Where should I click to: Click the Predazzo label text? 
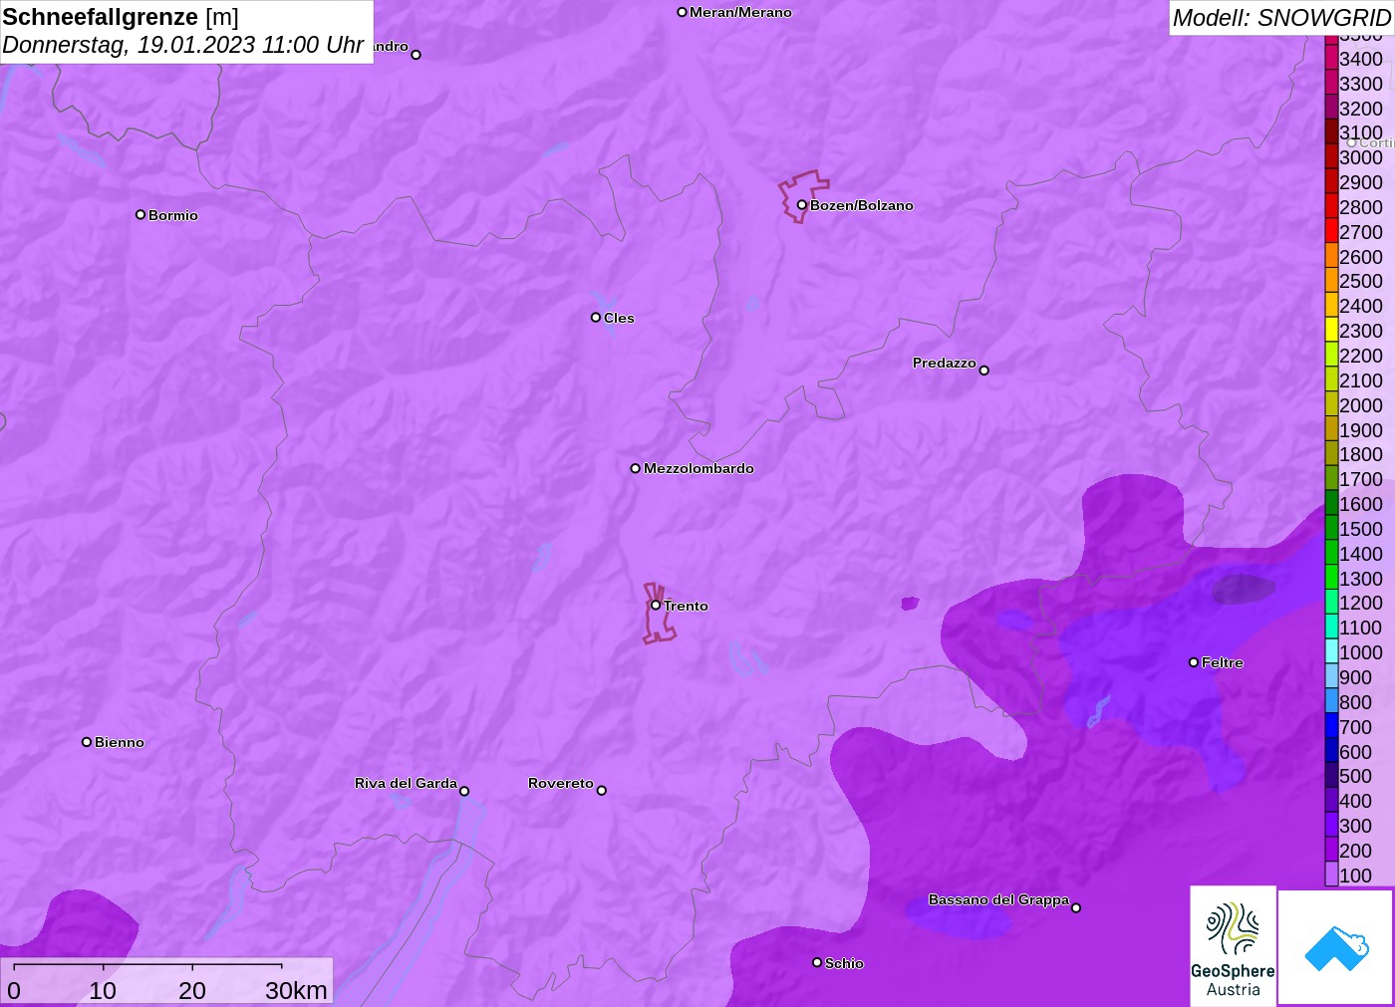[x=945, y=363]
